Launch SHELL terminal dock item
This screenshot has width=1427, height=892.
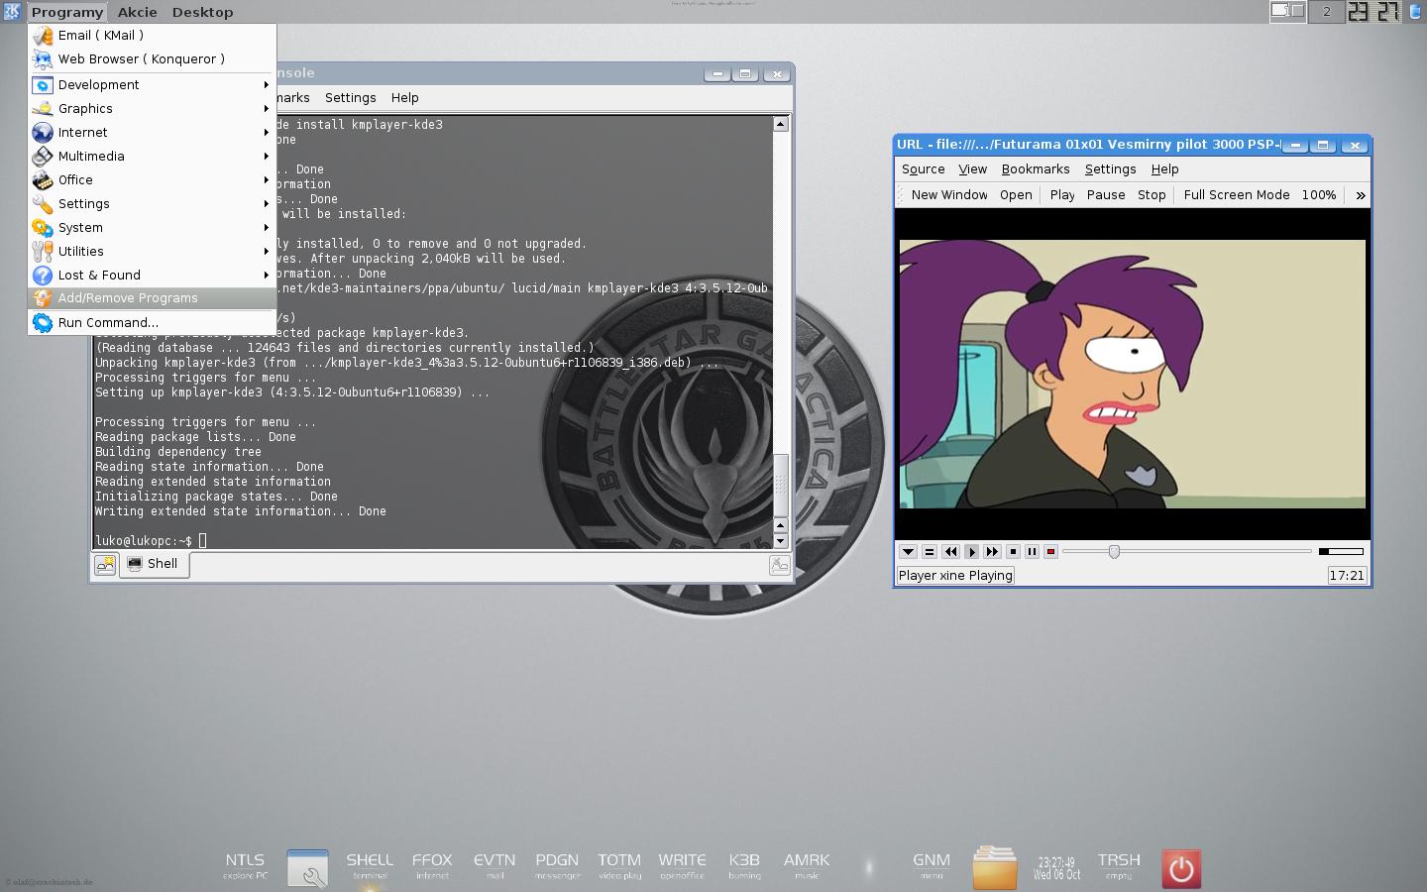(x=370, y=866)
